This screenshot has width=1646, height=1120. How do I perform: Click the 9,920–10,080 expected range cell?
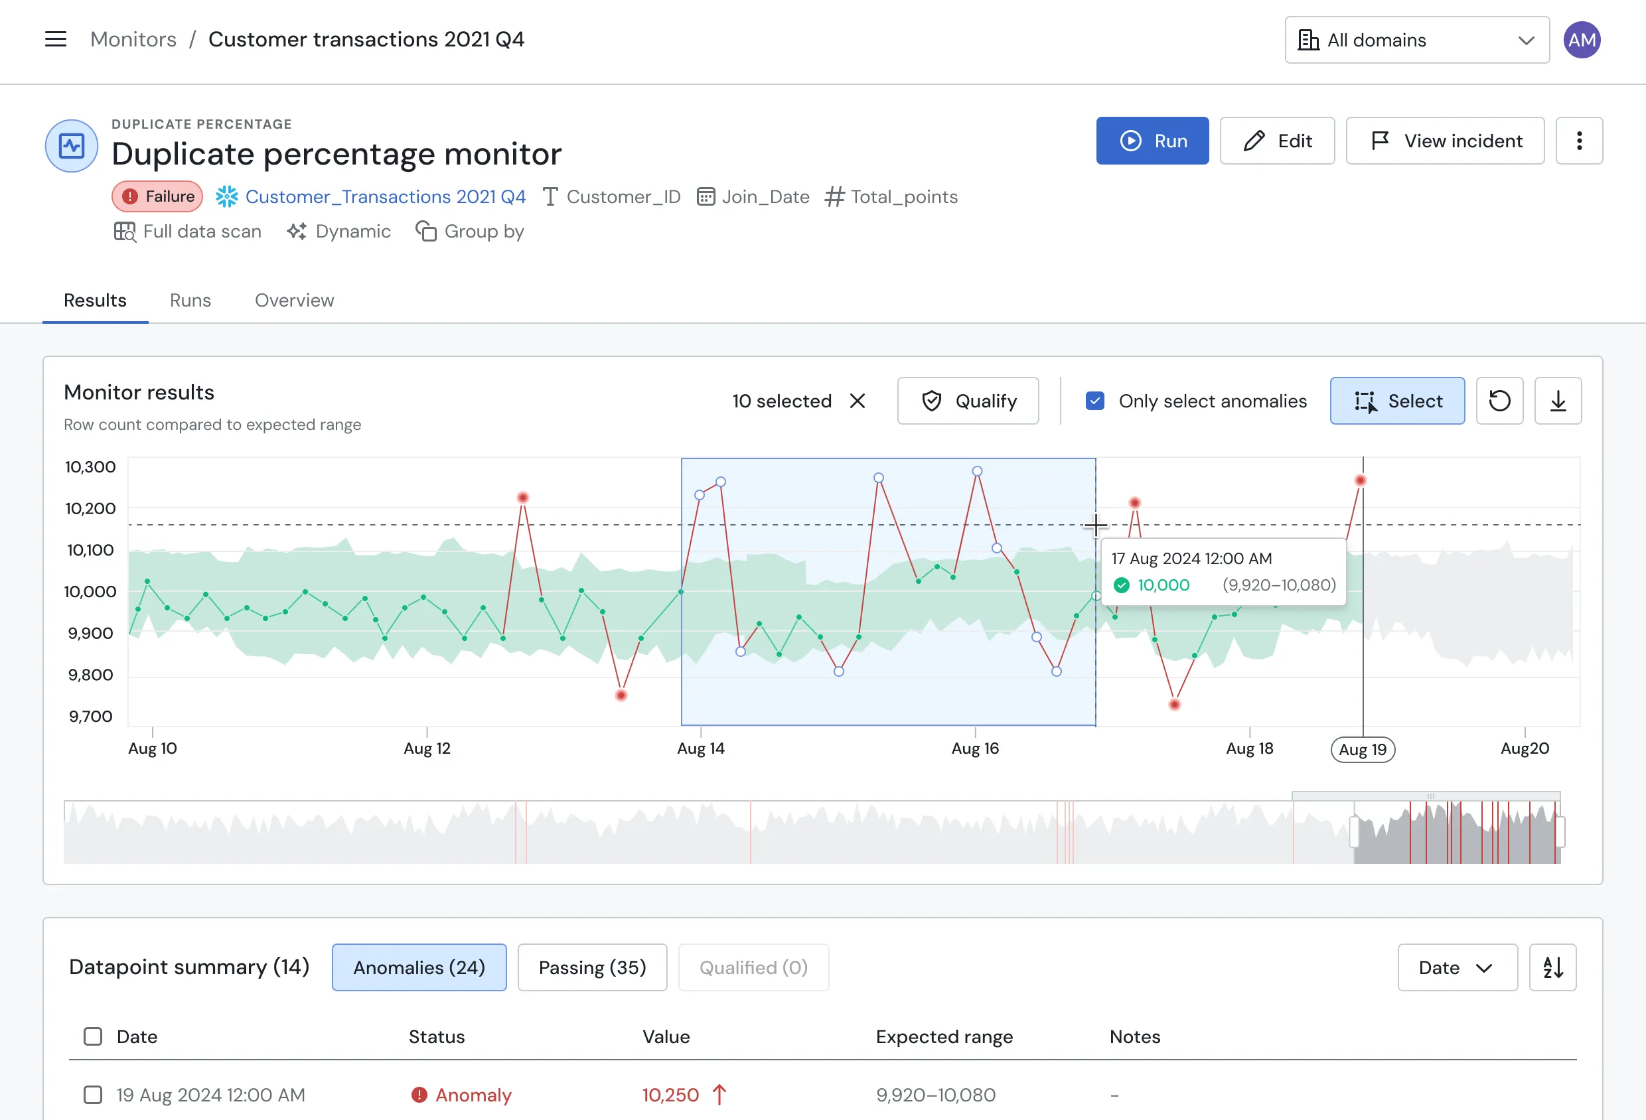[936, 1095]
